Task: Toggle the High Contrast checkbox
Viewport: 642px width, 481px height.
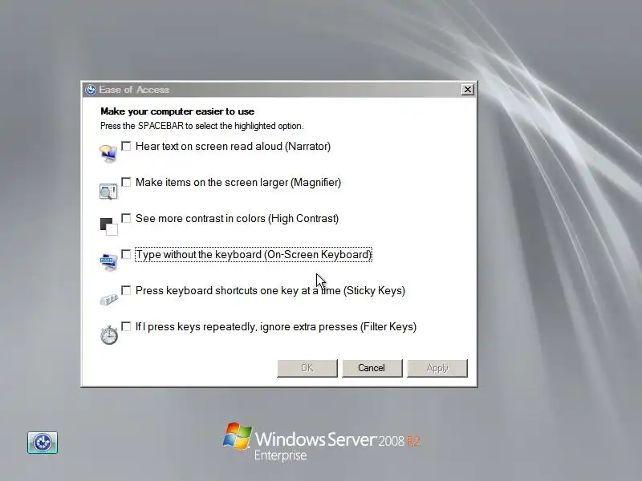Action: (x=126, y=218)
